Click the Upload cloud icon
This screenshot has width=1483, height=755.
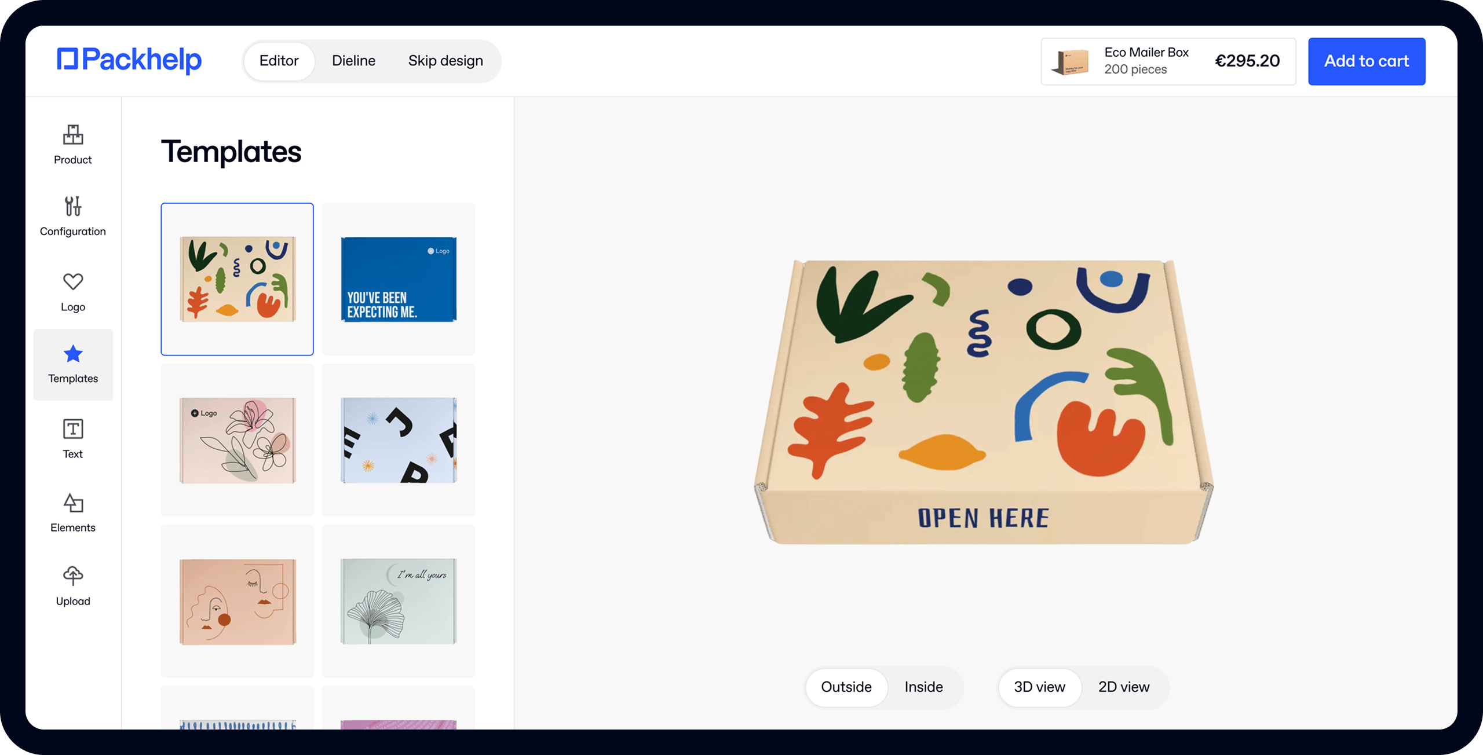73,576
